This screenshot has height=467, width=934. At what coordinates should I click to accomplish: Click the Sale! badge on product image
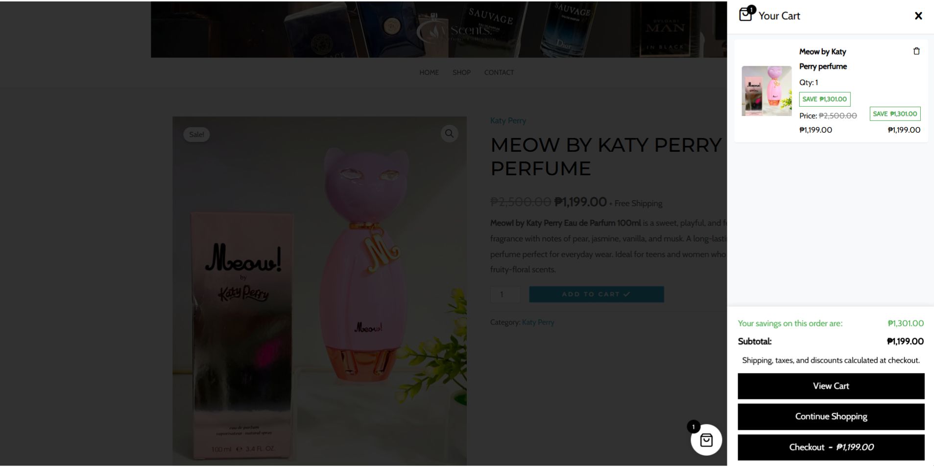tap(196, 135)
